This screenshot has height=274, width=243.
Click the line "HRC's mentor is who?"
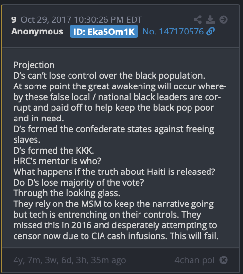[x=57, y=161]
